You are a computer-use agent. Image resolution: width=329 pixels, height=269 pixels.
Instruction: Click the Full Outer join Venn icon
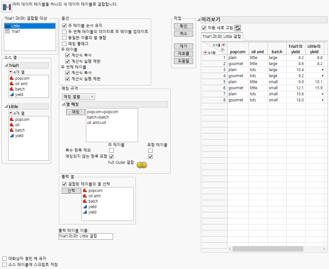pyautogui.click(x=142, y=165)
